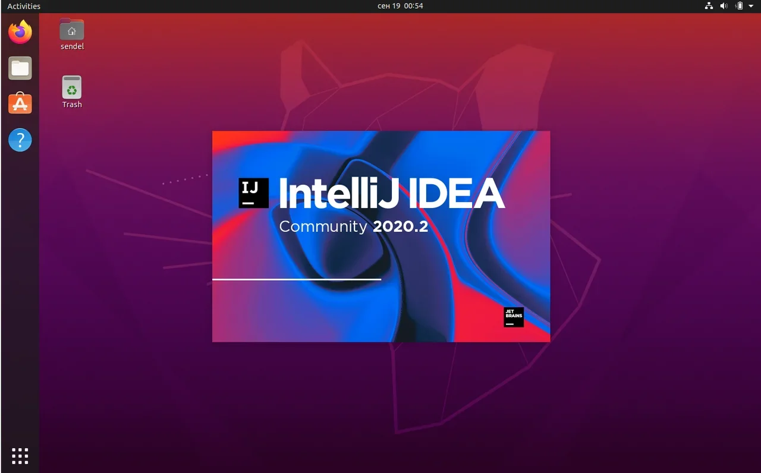
Task: Click the word Community on the splash
Action: point(323,226)
